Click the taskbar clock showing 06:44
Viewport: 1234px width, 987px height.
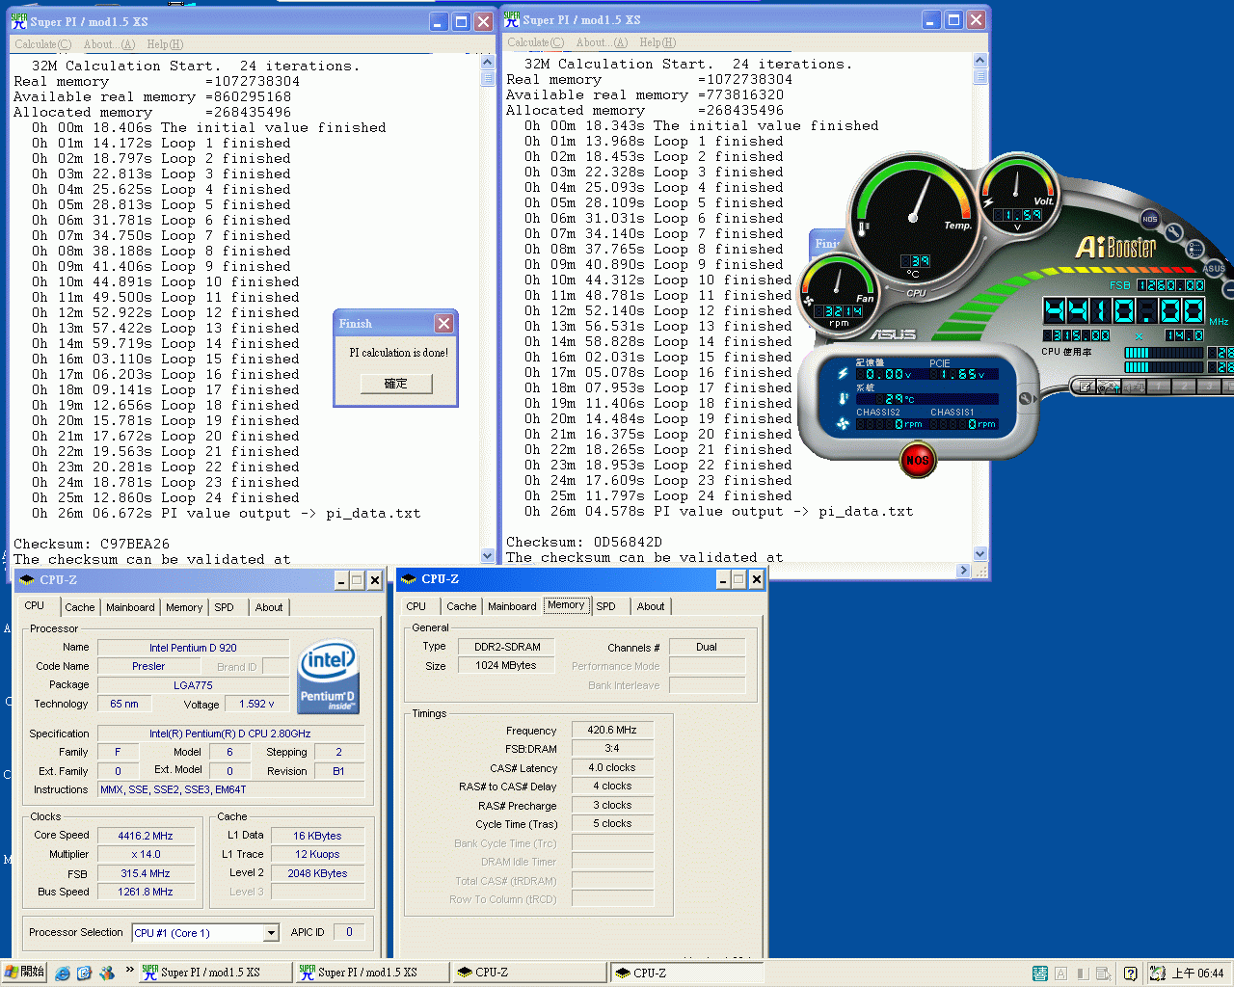click(1197, 974)
